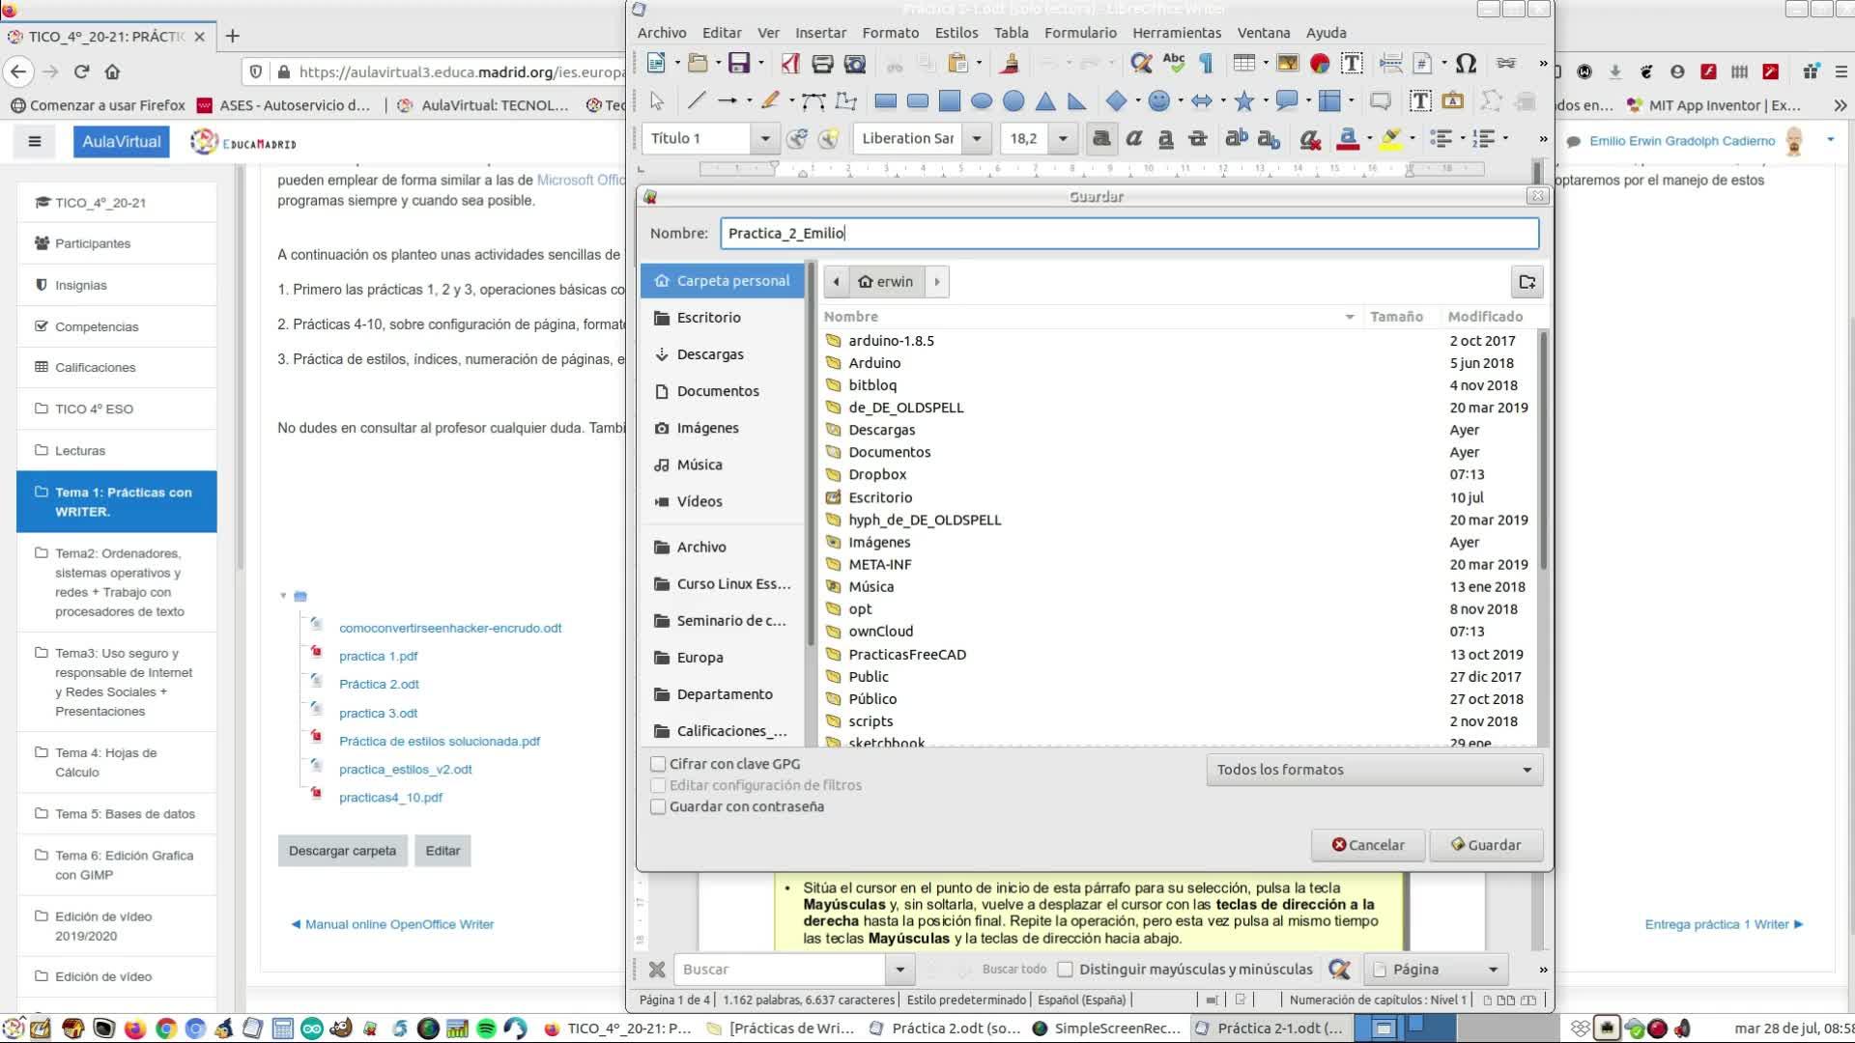Click Create New Folder icon in dialog
The width and height of the screenshot is (1855, 1043).
click(x=1527, y=282)
